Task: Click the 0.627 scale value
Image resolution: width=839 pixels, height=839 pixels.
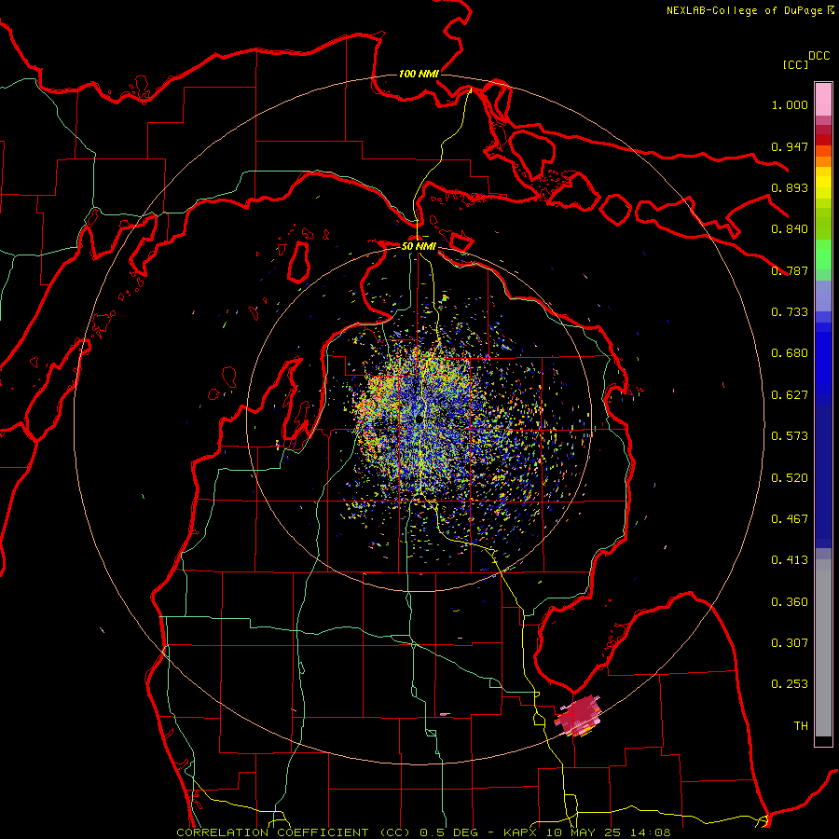Action: [790, 395]
